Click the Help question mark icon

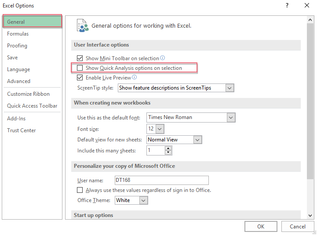tap(287, 6)
